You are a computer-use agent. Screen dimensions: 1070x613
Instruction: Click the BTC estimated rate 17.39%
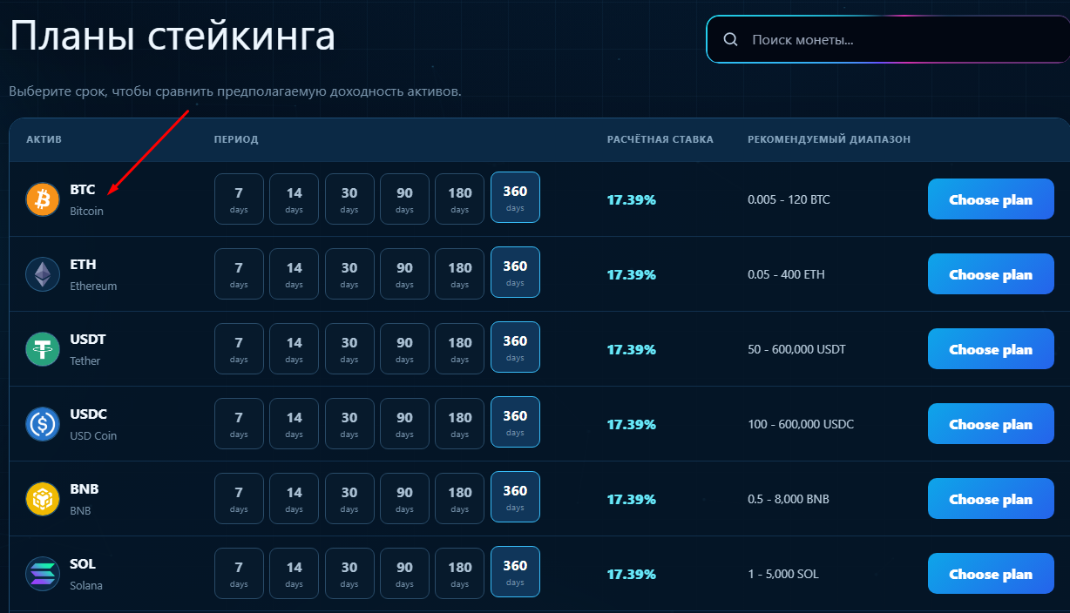(632, 199)
